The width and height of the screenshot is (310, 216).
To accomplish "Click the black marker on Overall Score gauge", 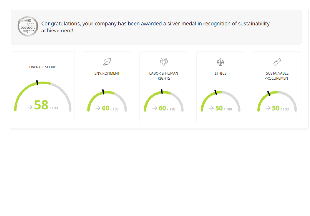I will [x=37, y=83].
